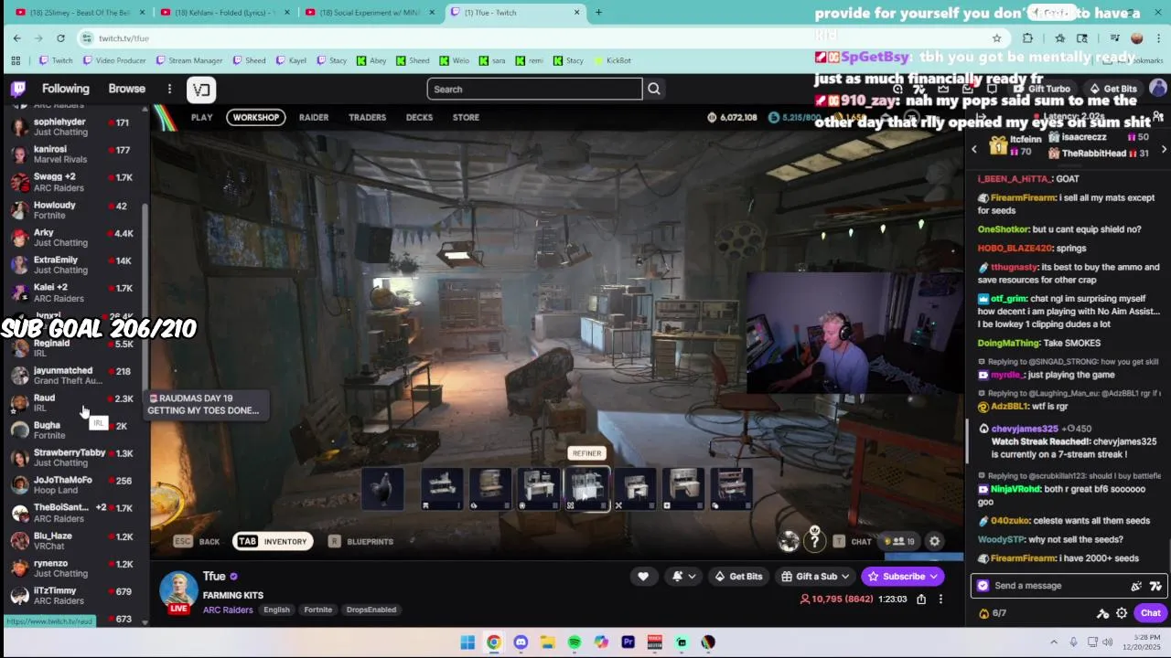1171x658 pixels.
Task: Click the ARC Raiders category link
Action: click(x=227, y=610)
